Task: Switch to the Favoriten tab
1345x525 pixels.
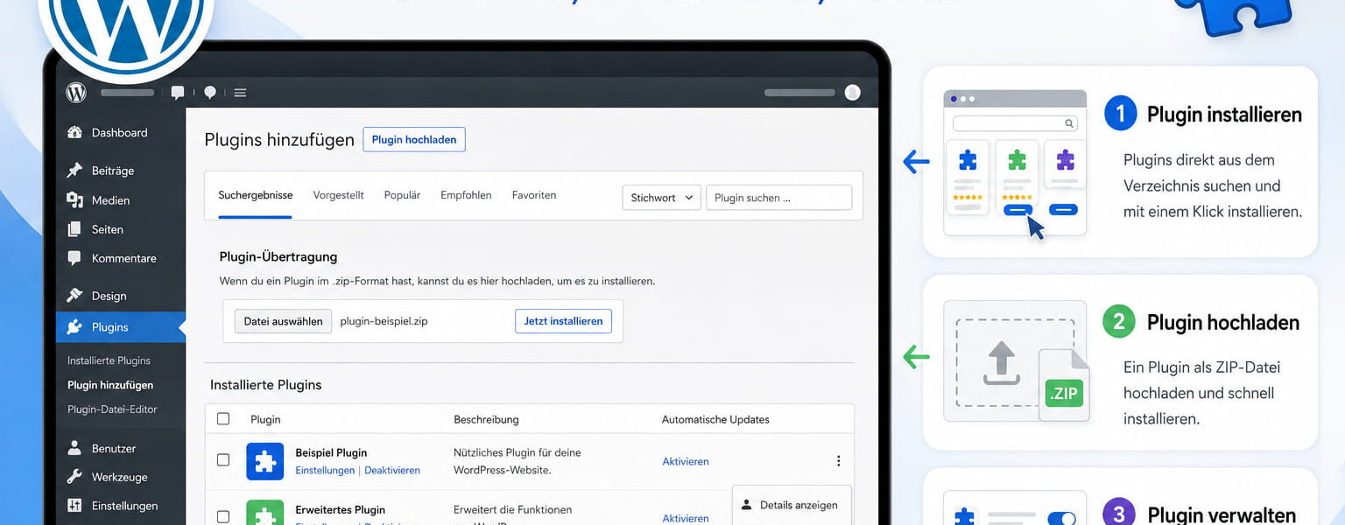Action: pyautogui.click(x=534, y=195)
